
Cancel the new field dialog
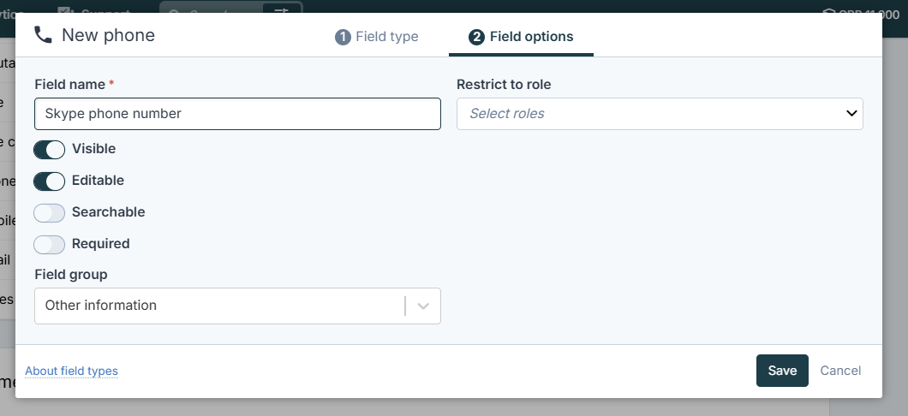pyautogui.click(x=840, y=371)
